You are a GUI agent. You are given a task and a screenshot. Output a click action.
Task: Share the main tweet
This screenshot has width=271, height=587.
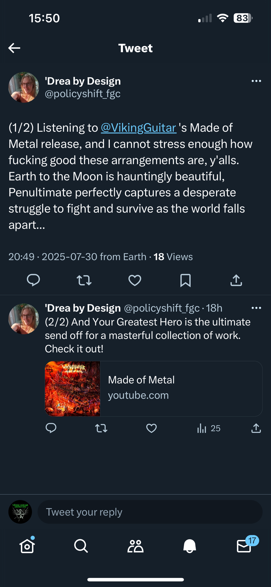[x=236, y=280]
